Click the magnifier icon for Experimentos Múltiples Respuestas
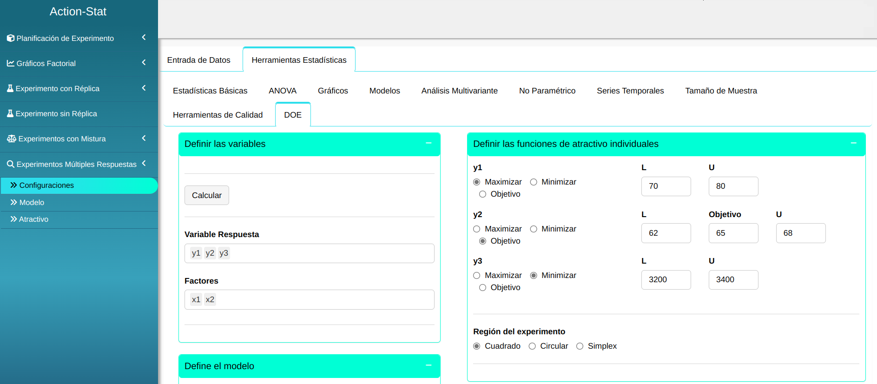This screenshot has width=877, height=384. (x=10, y=164)
